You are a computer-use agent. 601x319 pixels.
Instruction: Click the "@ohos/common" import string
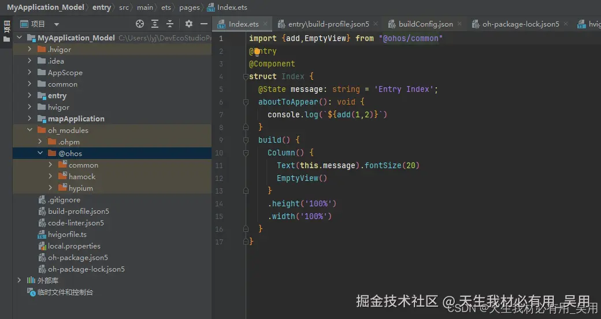coord(410,38)
